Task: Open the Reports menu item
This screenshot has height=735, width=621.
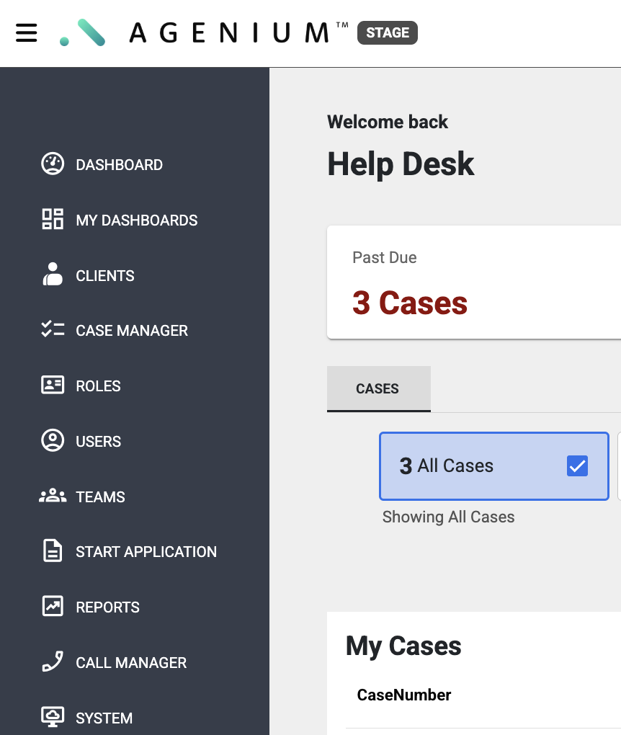Action: (107, 607)
